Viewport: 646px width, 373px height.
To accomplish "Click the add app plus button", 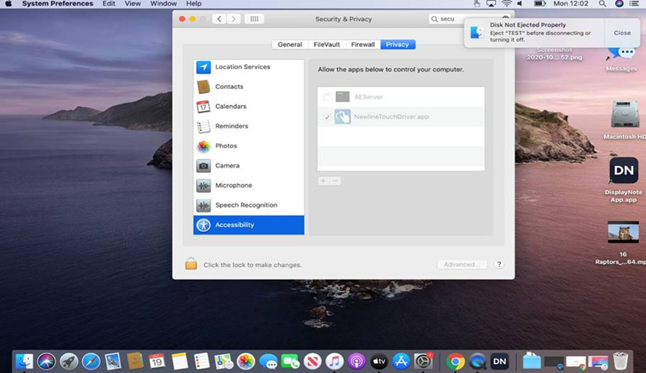I will 323,181.
